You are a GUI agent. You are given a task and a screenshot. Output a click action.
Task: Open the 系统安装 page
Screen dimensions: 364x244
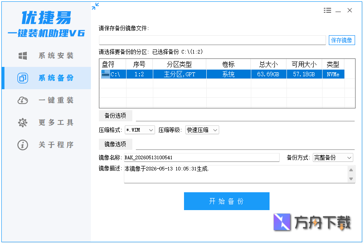(46, 56)
